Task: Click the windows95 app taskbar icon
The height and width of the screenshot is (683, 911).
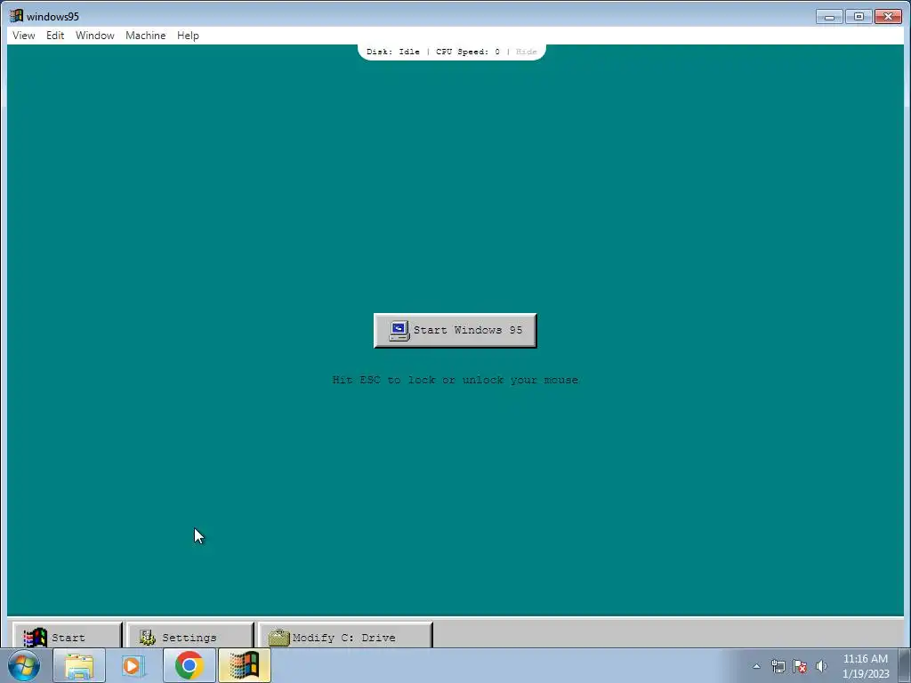Action: pos(245,665)
